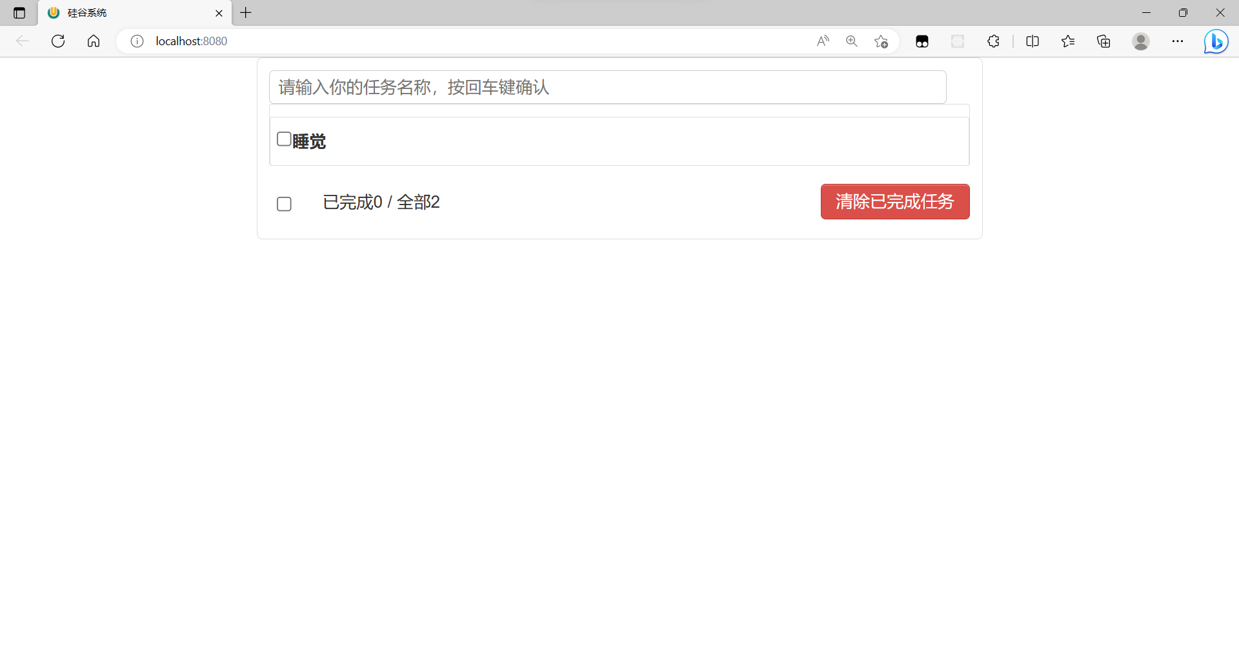Screen dimensions: 1239x658
Task: Open tab actions menu icon
Action: tap(19, 13)
